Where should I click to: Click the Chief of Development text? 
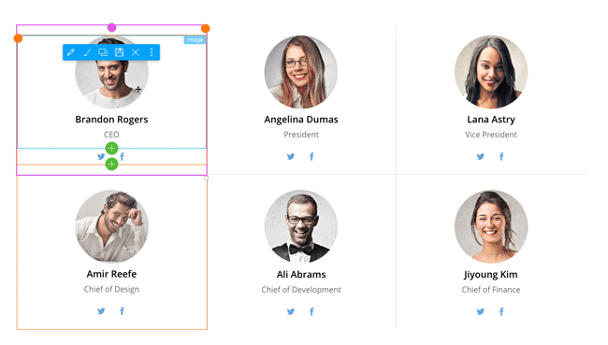[301, 290]
